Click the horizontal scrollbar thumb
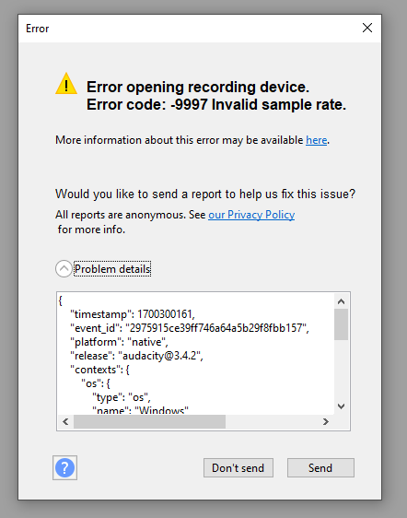Image resolution: width=407 pixels, height=518 pixels. click(149, 421)
